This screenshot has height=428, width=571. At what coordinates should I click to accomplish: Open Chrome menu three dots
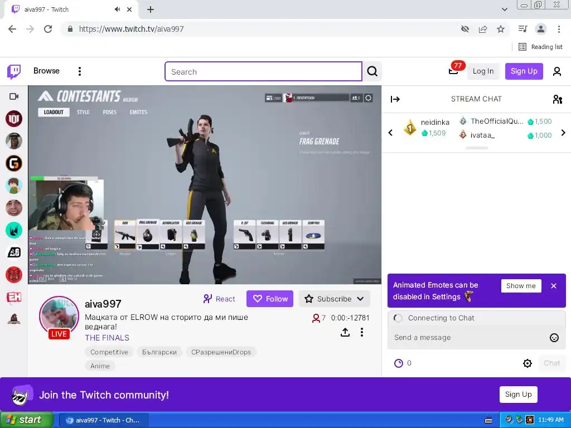pos(559,29)
